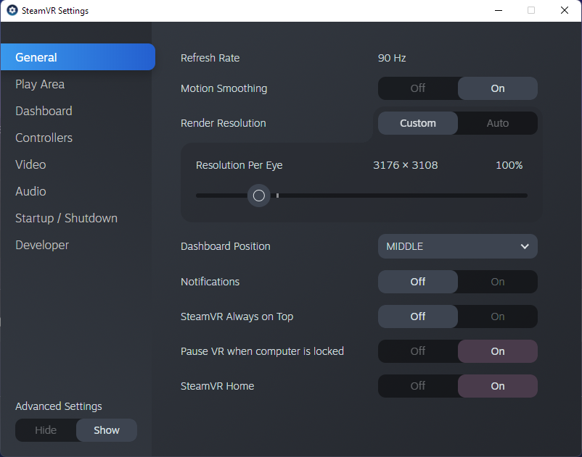Click the Dashboard Position chevron arrow
Screen dimensions: 582x457
[525, 246]
